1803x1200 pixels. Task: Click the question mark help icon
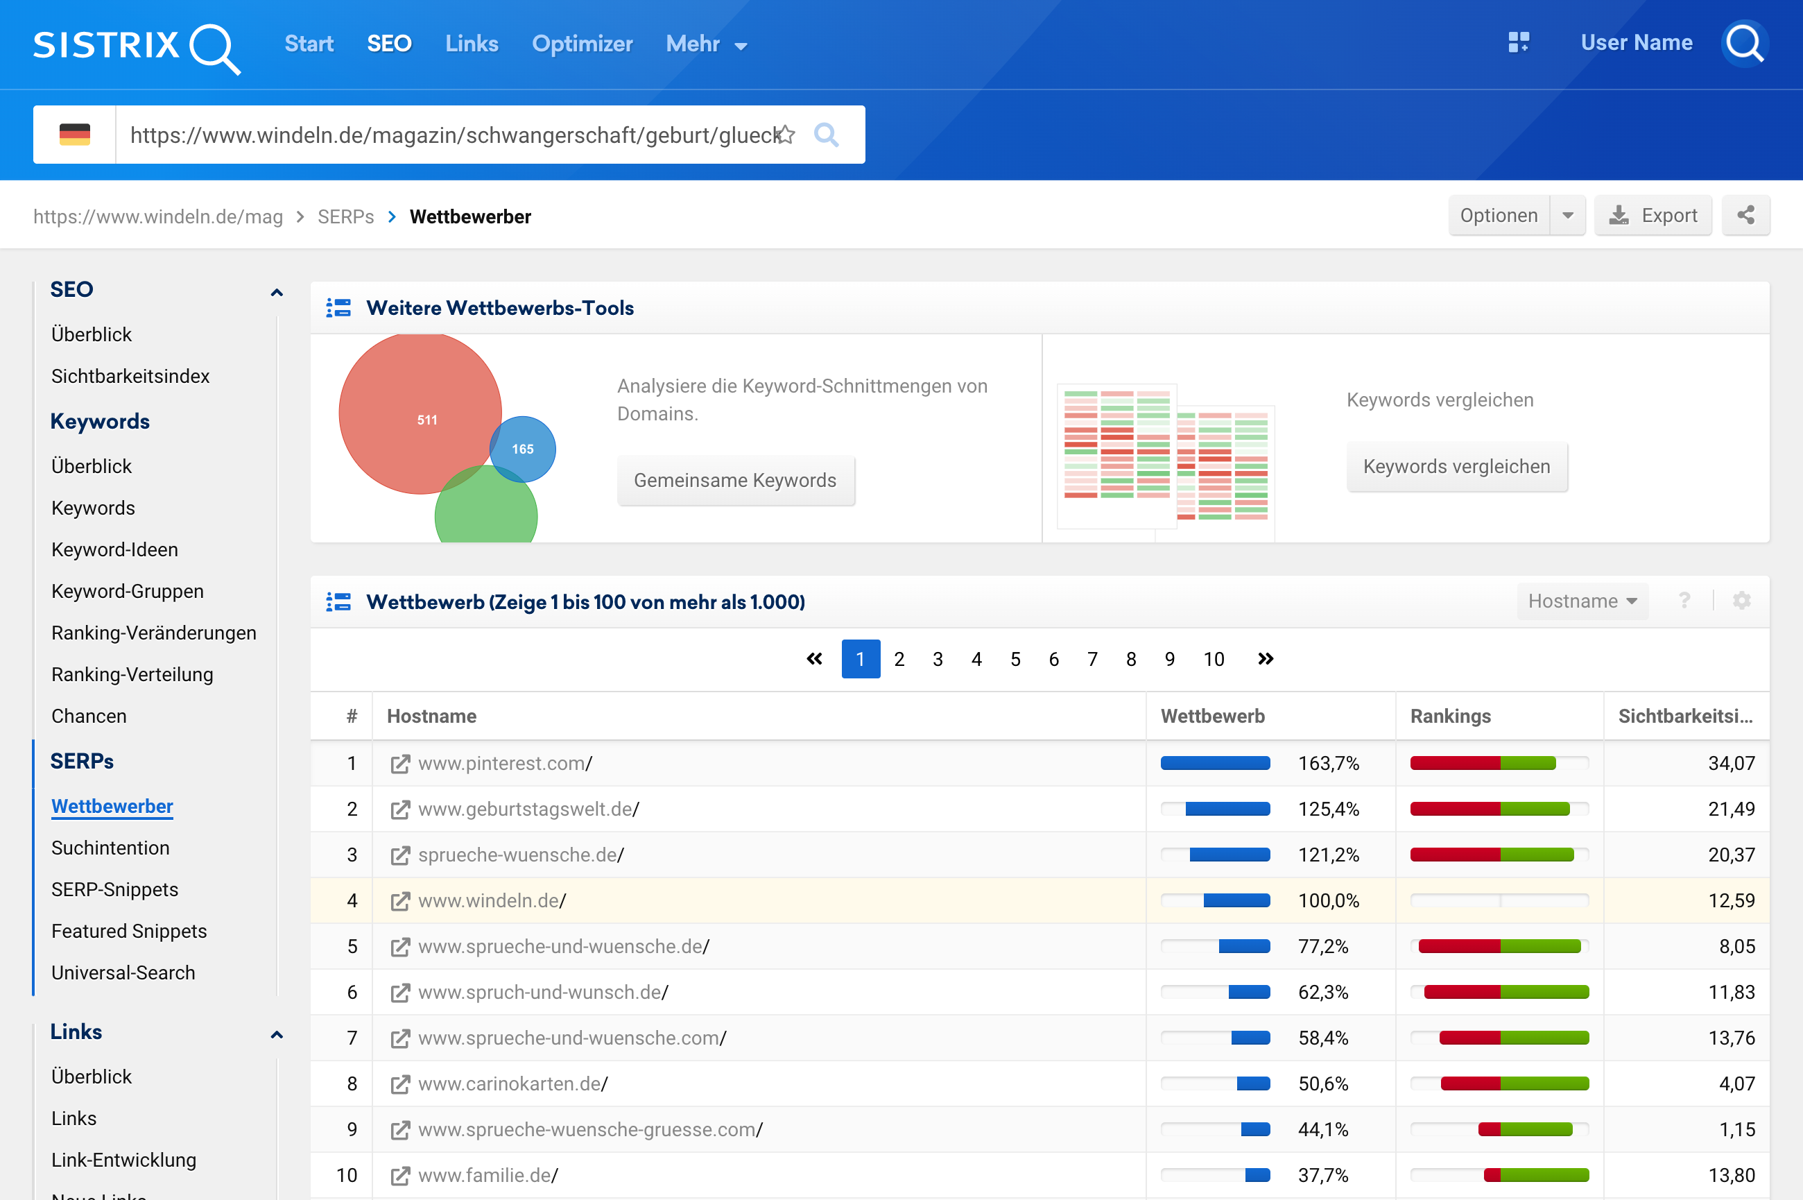click(1684, 601)
